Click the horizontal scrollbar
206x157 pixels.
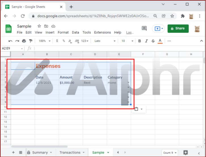tap(39, 147)
